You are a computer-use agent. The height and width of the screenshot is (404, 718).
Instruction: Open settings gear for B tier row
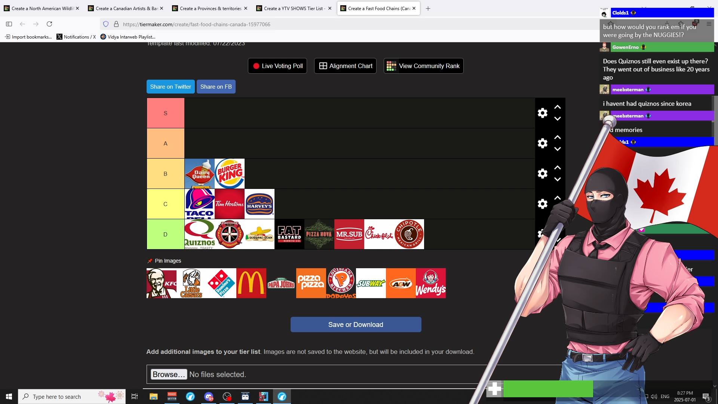[x=542, y=174]
